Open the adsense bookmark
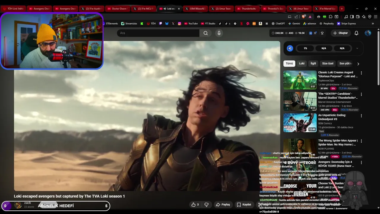380x214 pixels. click(309, 23)
